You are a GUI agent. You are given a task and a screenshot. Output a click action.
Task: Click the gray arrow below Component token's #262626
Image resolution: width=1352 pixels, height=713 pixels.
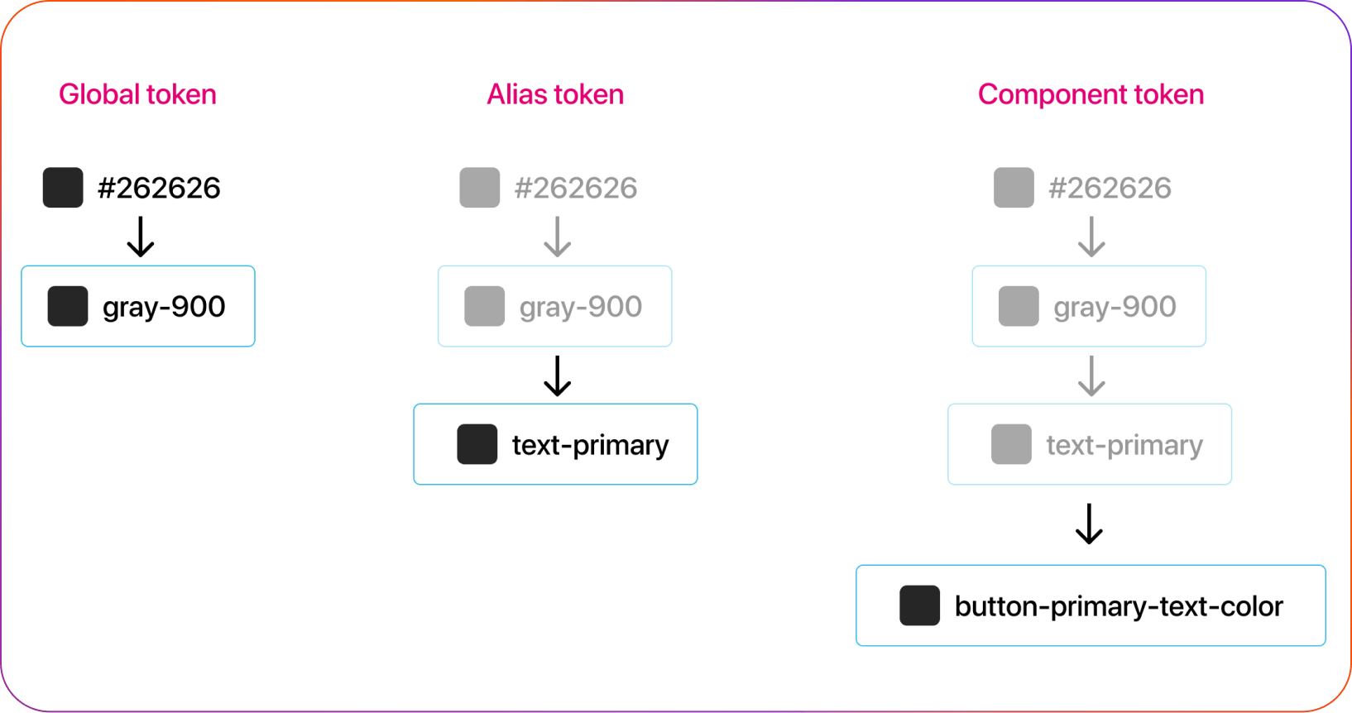1092,237
